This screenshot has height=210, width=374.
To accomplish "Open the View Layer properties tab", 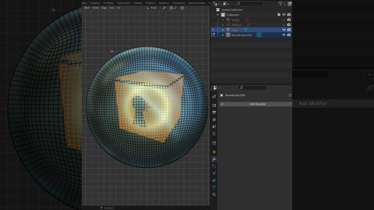I will pyautogui.click(x=214, y=120).
